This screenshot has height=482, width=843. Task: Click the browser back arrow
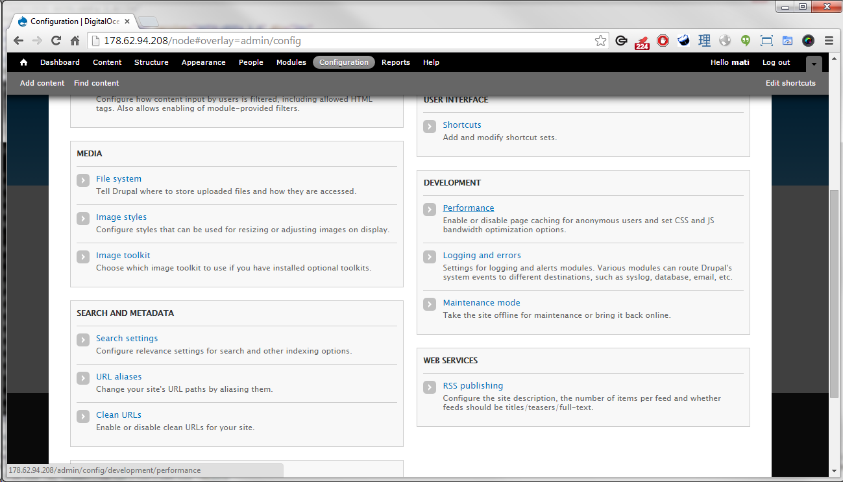tap(18, 41)
